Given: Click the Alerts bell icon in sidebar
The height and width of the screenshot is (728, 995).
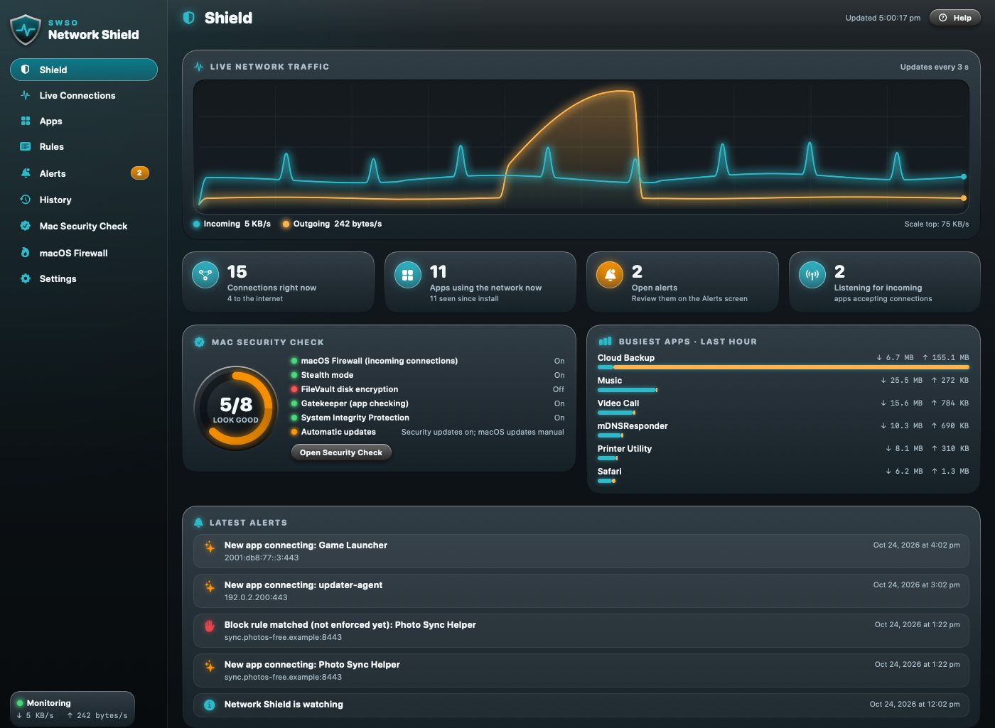Looking at the screenshot, I should [26, 173].
